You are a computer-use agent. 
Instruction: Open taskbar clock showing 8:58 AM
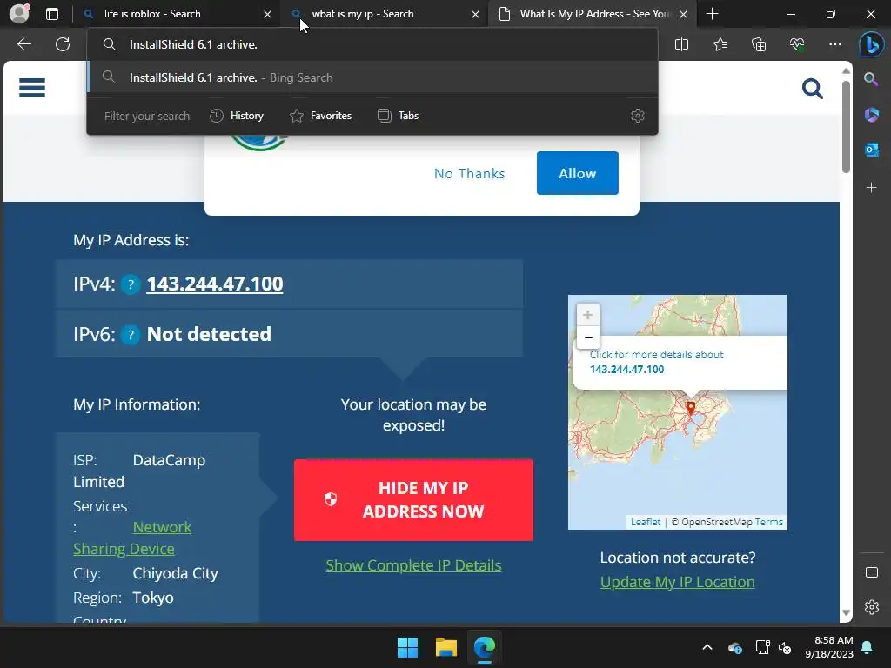tap(829, 647)
